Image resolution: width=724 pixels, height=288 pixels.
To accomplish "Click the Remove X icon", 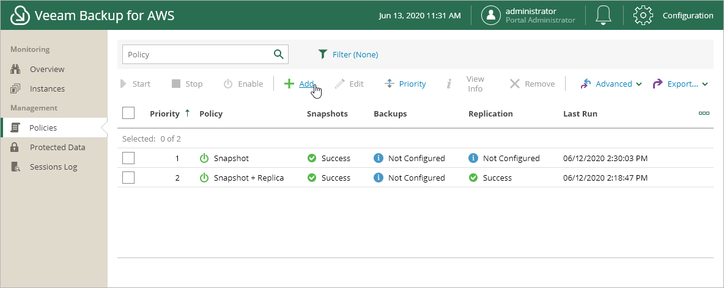I will pyautogui.click(x=515, y=84).
